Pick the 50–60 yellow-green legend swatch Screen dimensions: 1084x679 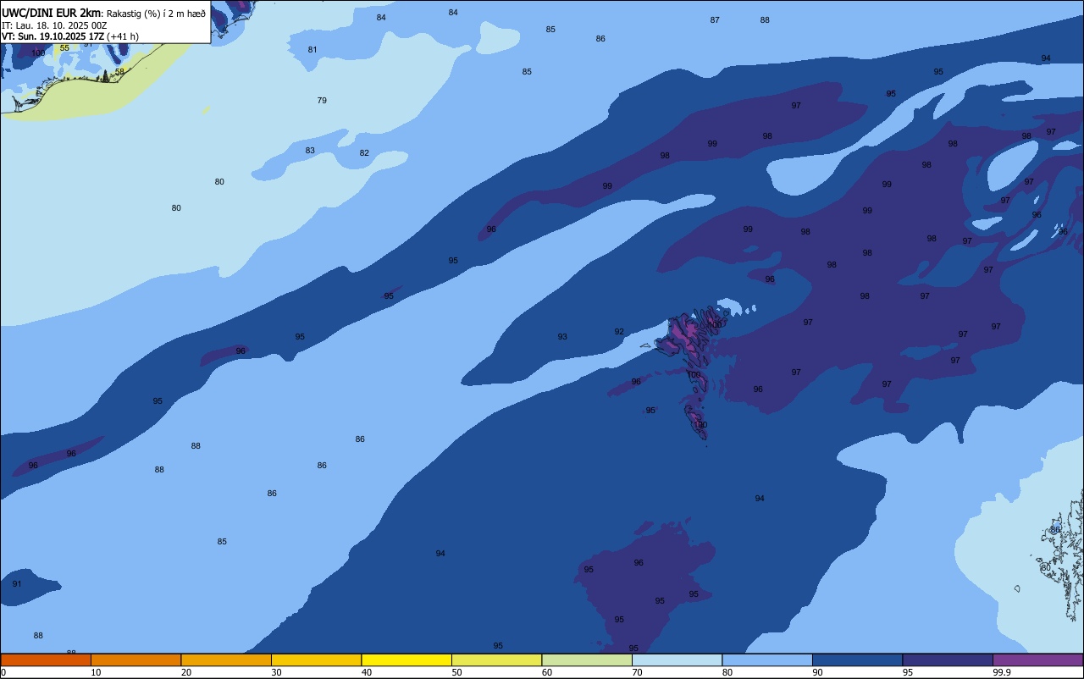coord(496,660)
